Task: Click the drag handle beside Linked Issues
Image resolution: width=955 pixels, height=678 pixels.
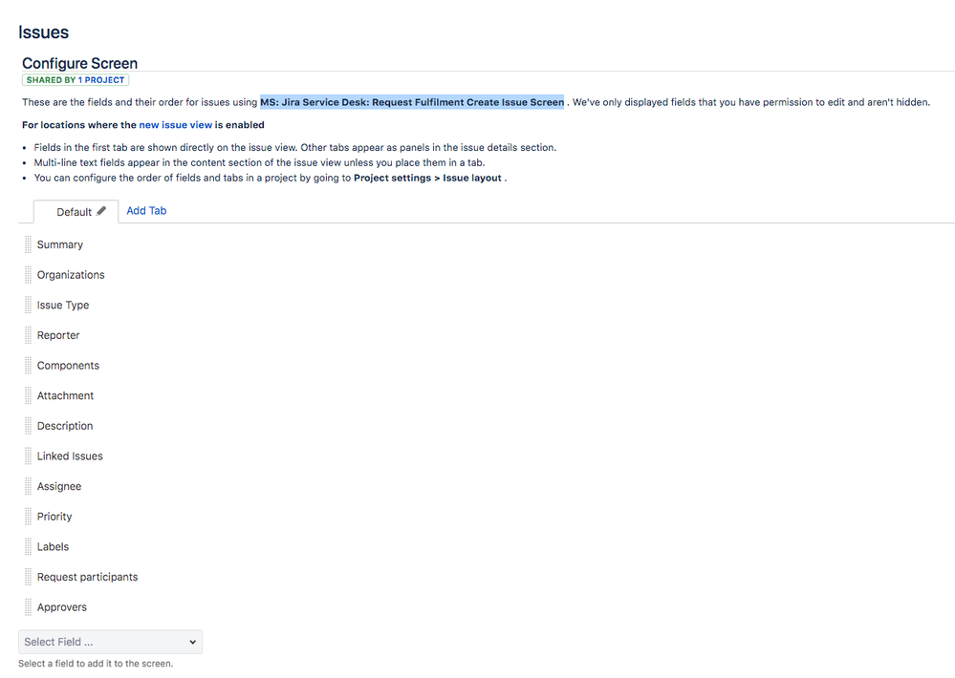Action: point(28,456)
